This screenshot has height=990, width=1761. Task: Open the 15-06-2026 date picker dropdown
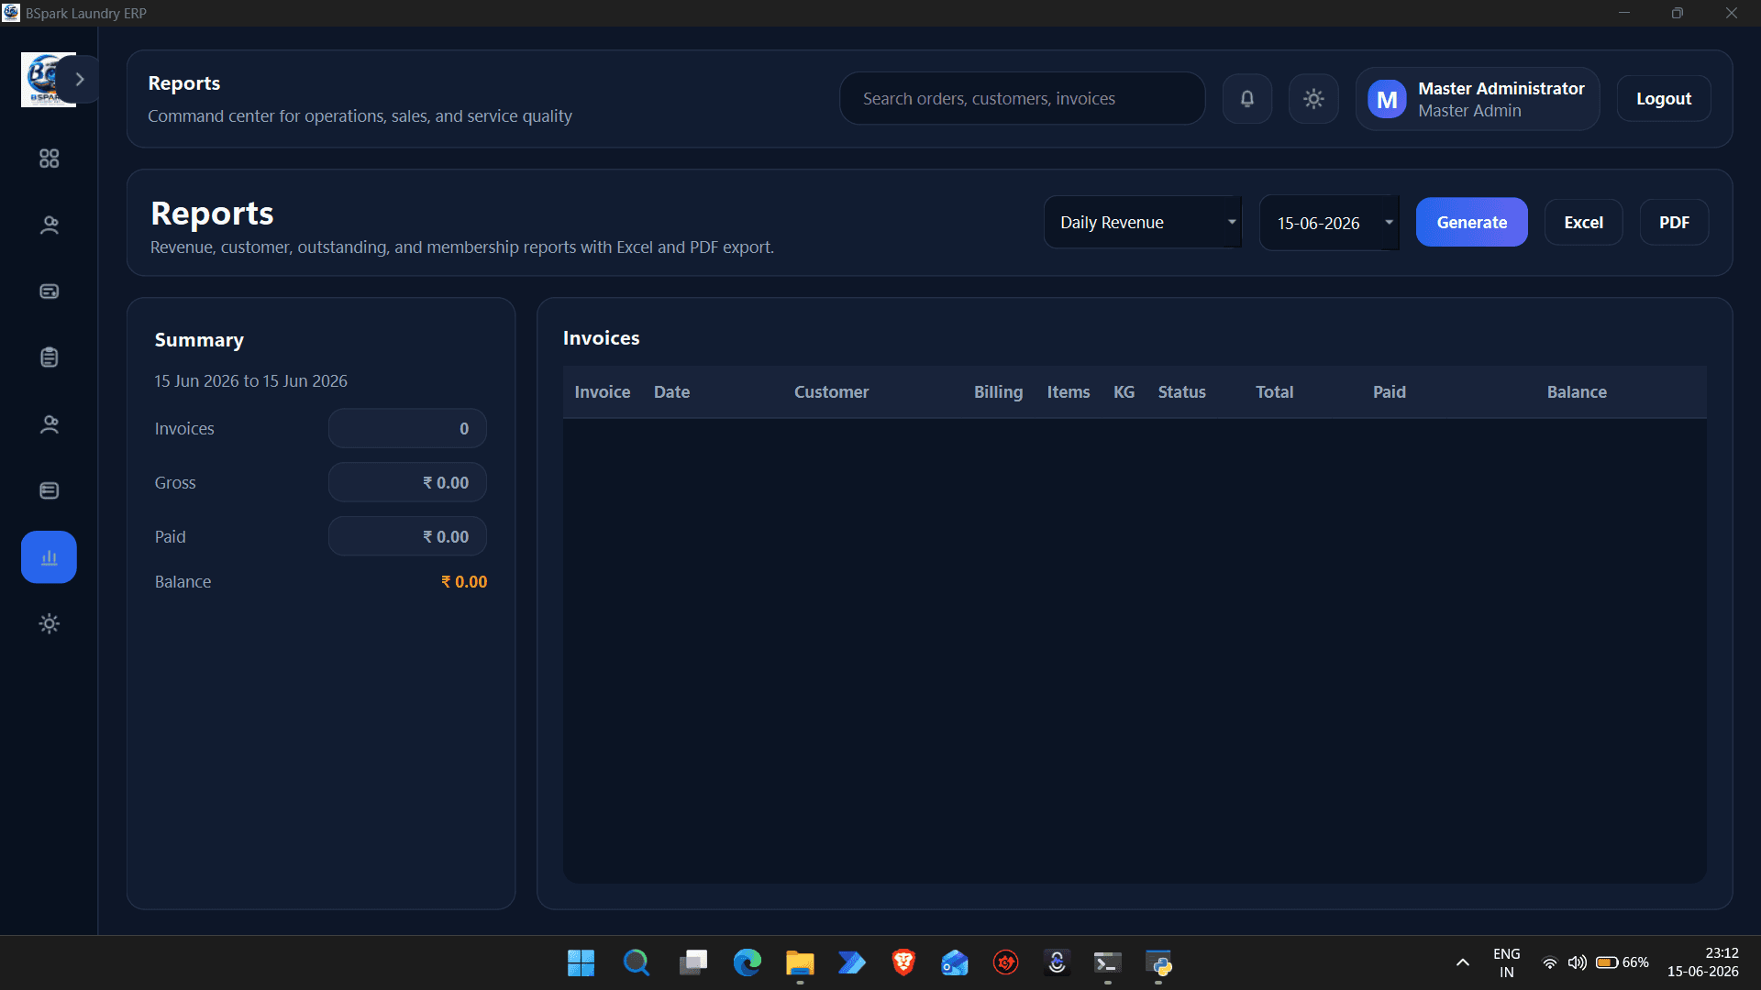pos(1329,223)
